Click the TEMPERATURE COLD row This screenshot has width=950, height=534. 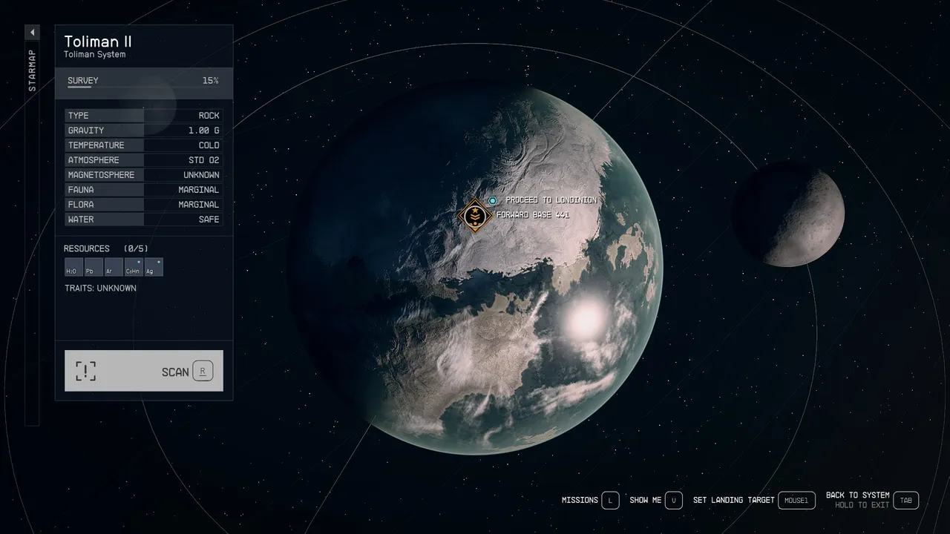(x=143, y=145)
